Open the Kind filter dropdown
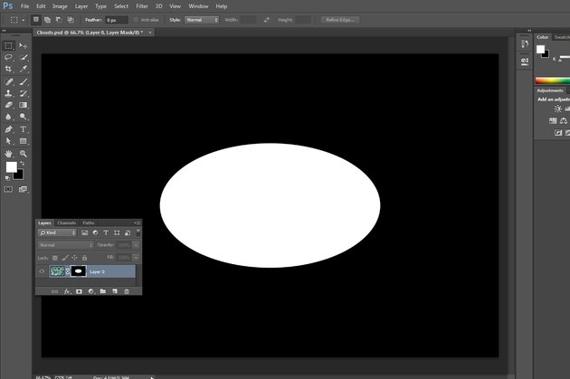 click(x=57, y=232)
